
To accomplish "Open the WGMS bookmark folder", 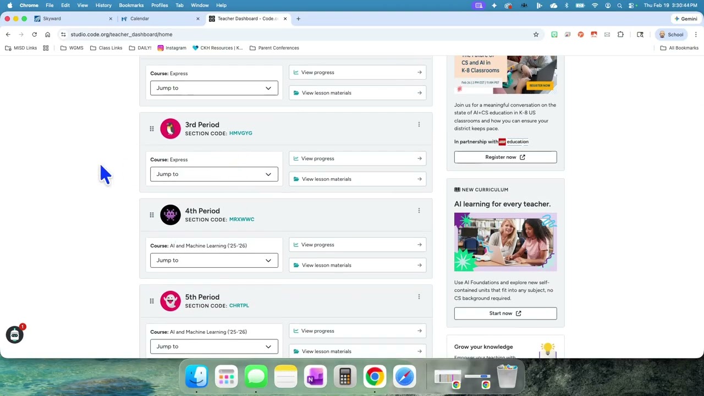I will pyautogui.click(x=72, y=48).
